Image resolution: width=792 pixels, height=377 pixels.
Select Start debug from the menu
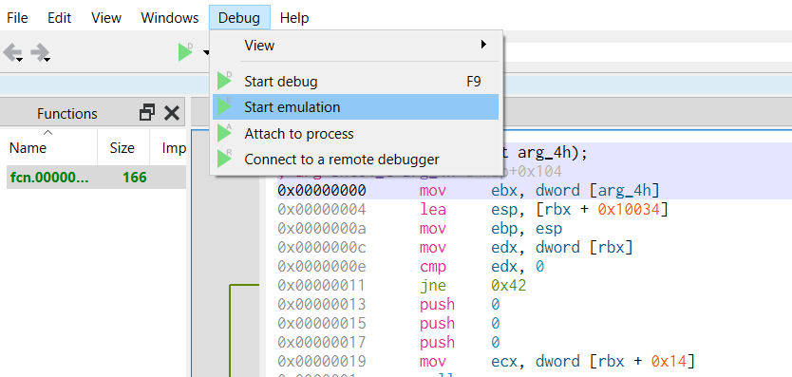355,82
